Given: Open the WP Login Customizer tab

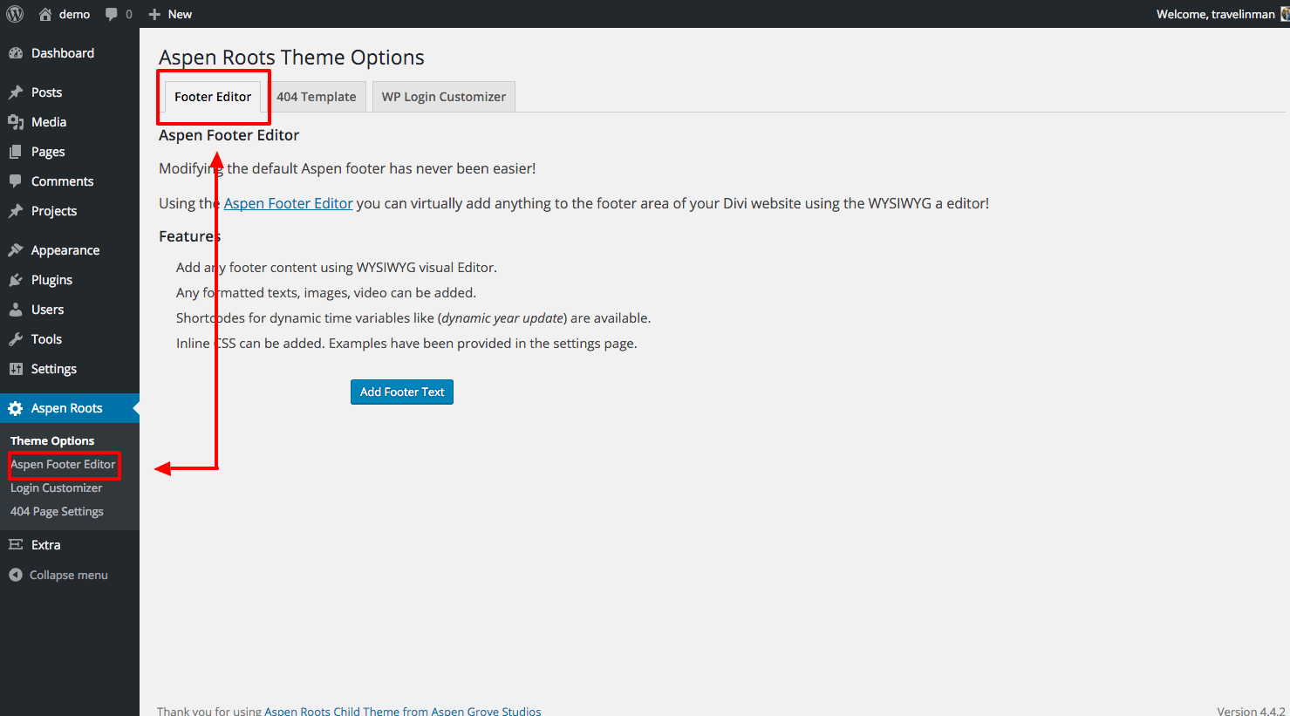Looking at the screenshot, I should (x=444, y=97).
